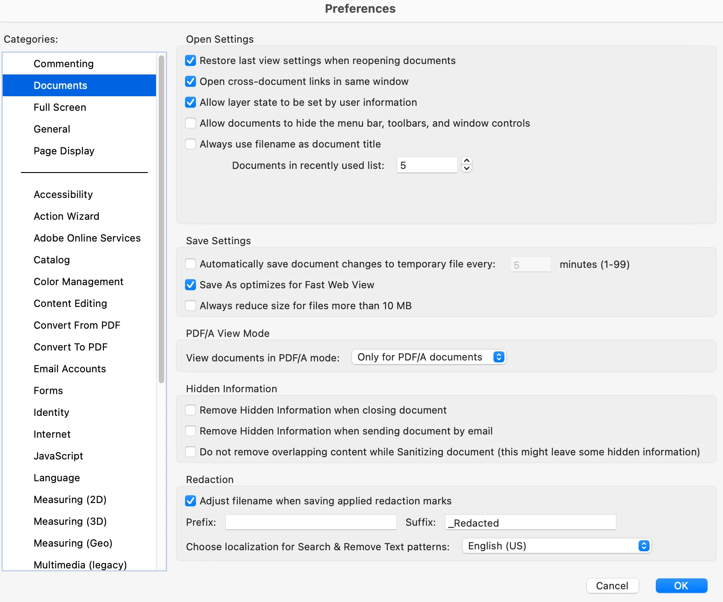
Task: Open the PDF/A view mode dropdown
Action: (x=429, y=357)
